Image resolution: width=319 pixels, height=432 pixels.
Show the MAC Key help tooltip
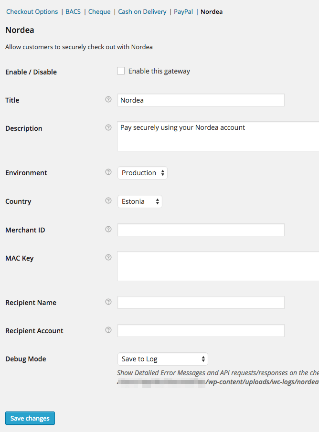click(108, 257)
